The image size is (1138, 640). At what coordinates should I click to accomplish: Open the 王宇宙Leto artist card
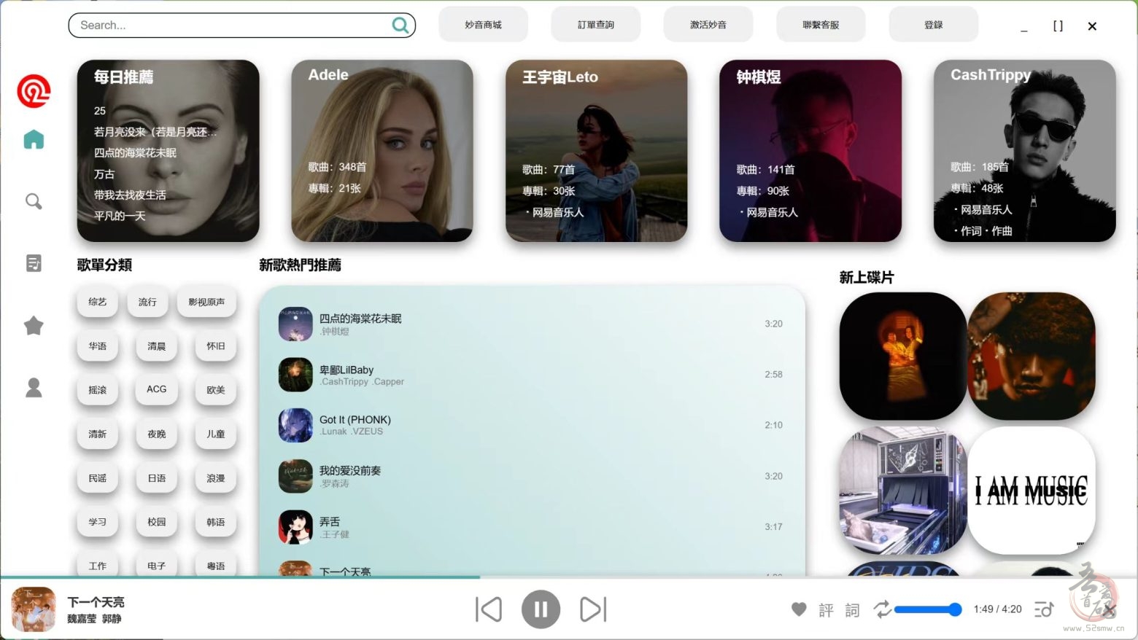(596, 150)
